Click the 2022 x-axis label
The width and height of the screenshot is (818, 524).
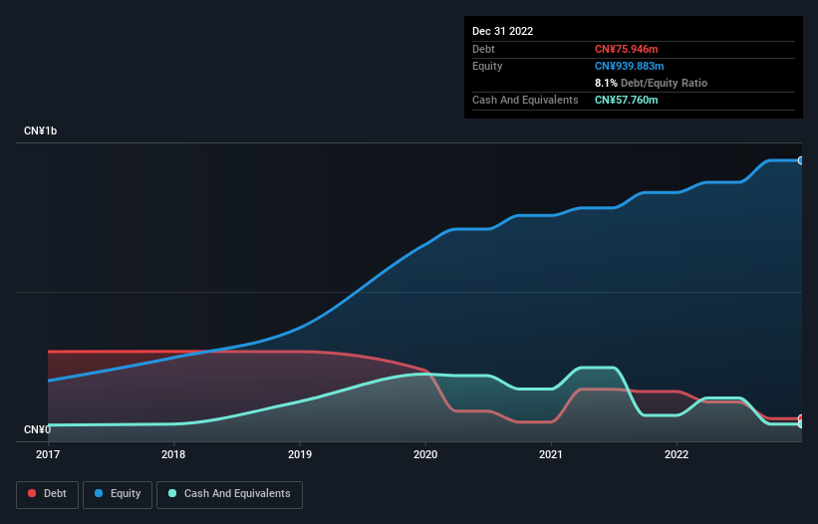tap(677, 454)
